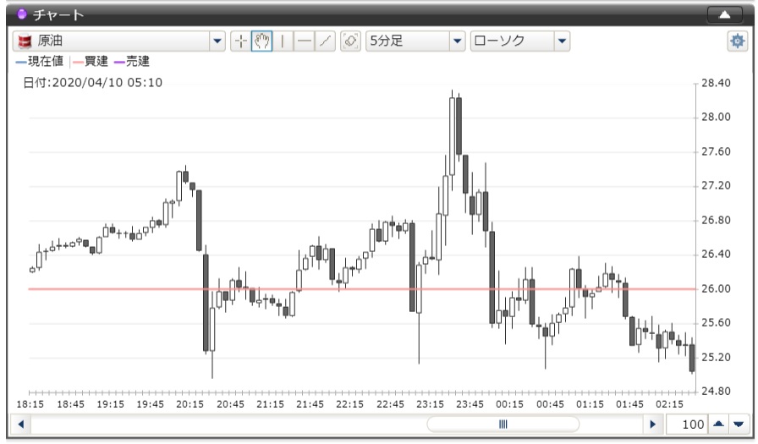This screenshot has height=444, width=758.
Task: Select the trend line drawing tool
Action: click(326, 41)
